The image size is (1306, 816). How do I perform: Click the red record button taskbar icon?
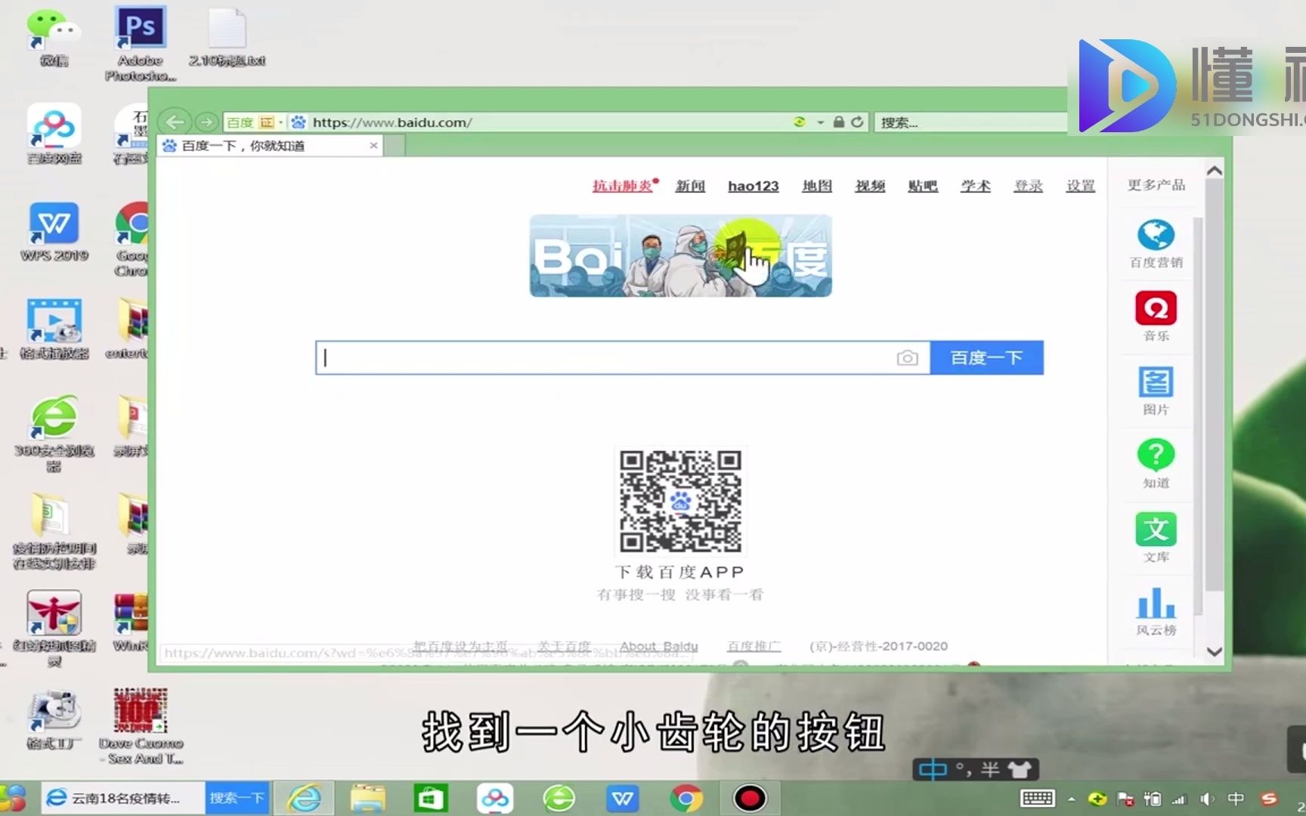click(750, 798)
